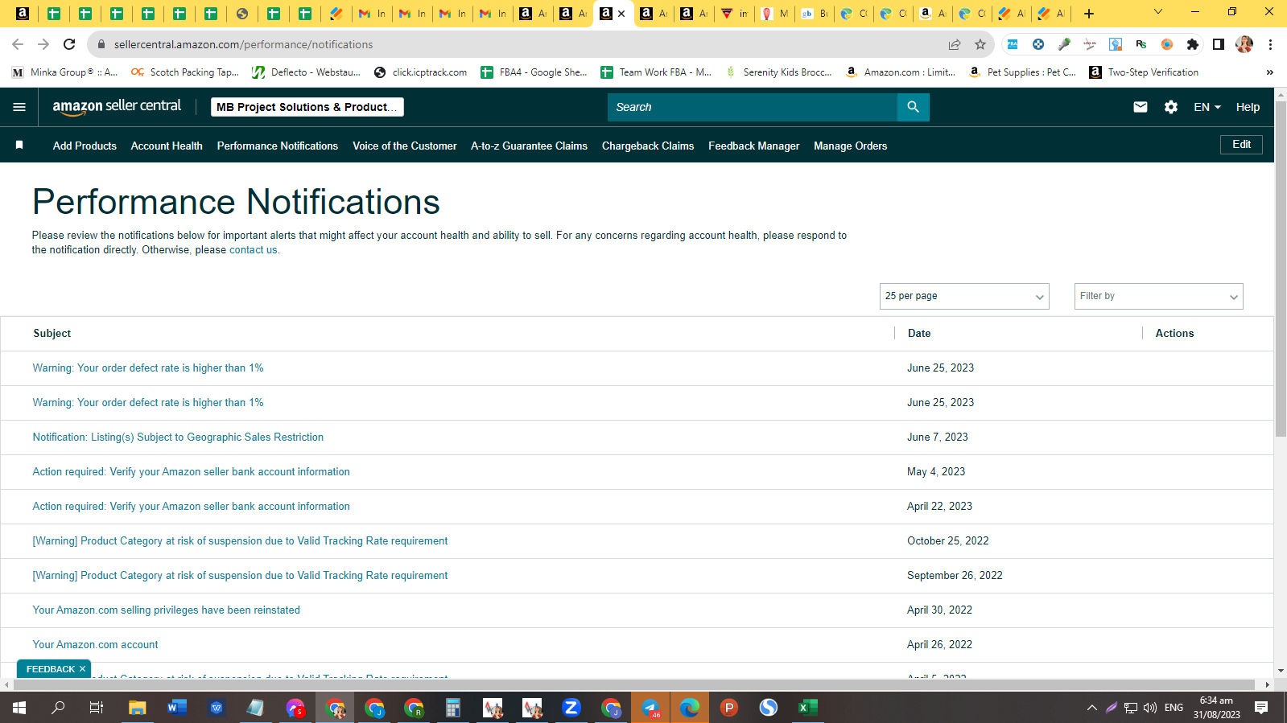This screenshot has width=1287, height=723.
Task: Open MB Project Solutions store selector
Action: pos(307,107)
